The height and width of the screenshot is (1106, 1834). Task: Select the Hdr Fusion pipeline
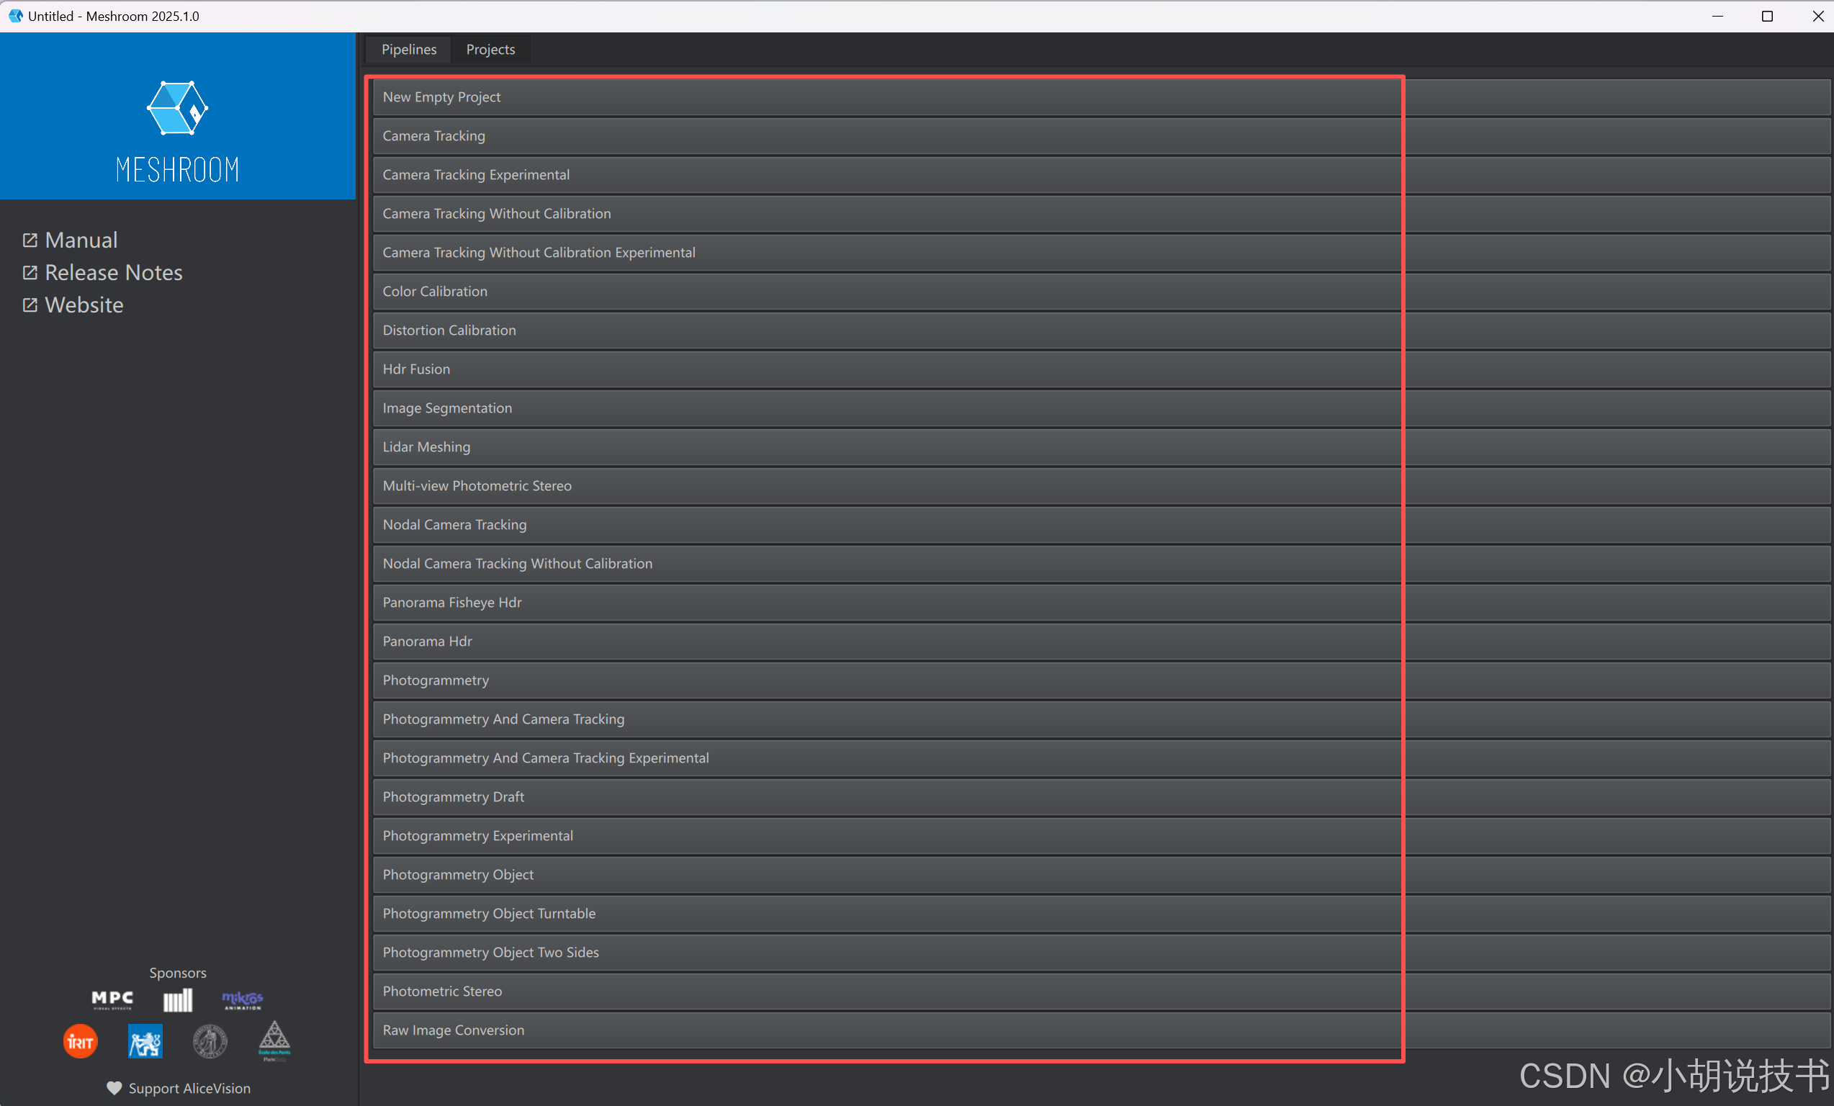[x=1101, y=369]
